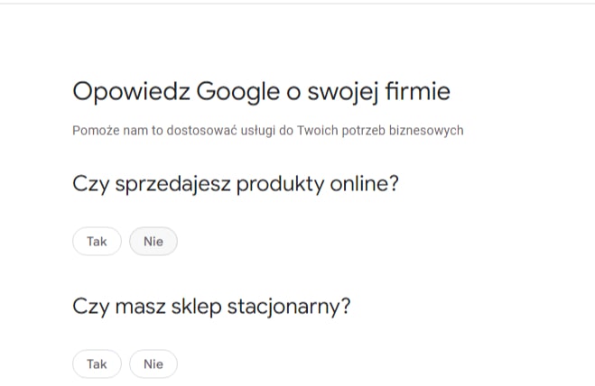This screenshot has height=386, width=595.
Task: Choose Nie for sklep stacjonarny question
Action: [x=153, y=364]
